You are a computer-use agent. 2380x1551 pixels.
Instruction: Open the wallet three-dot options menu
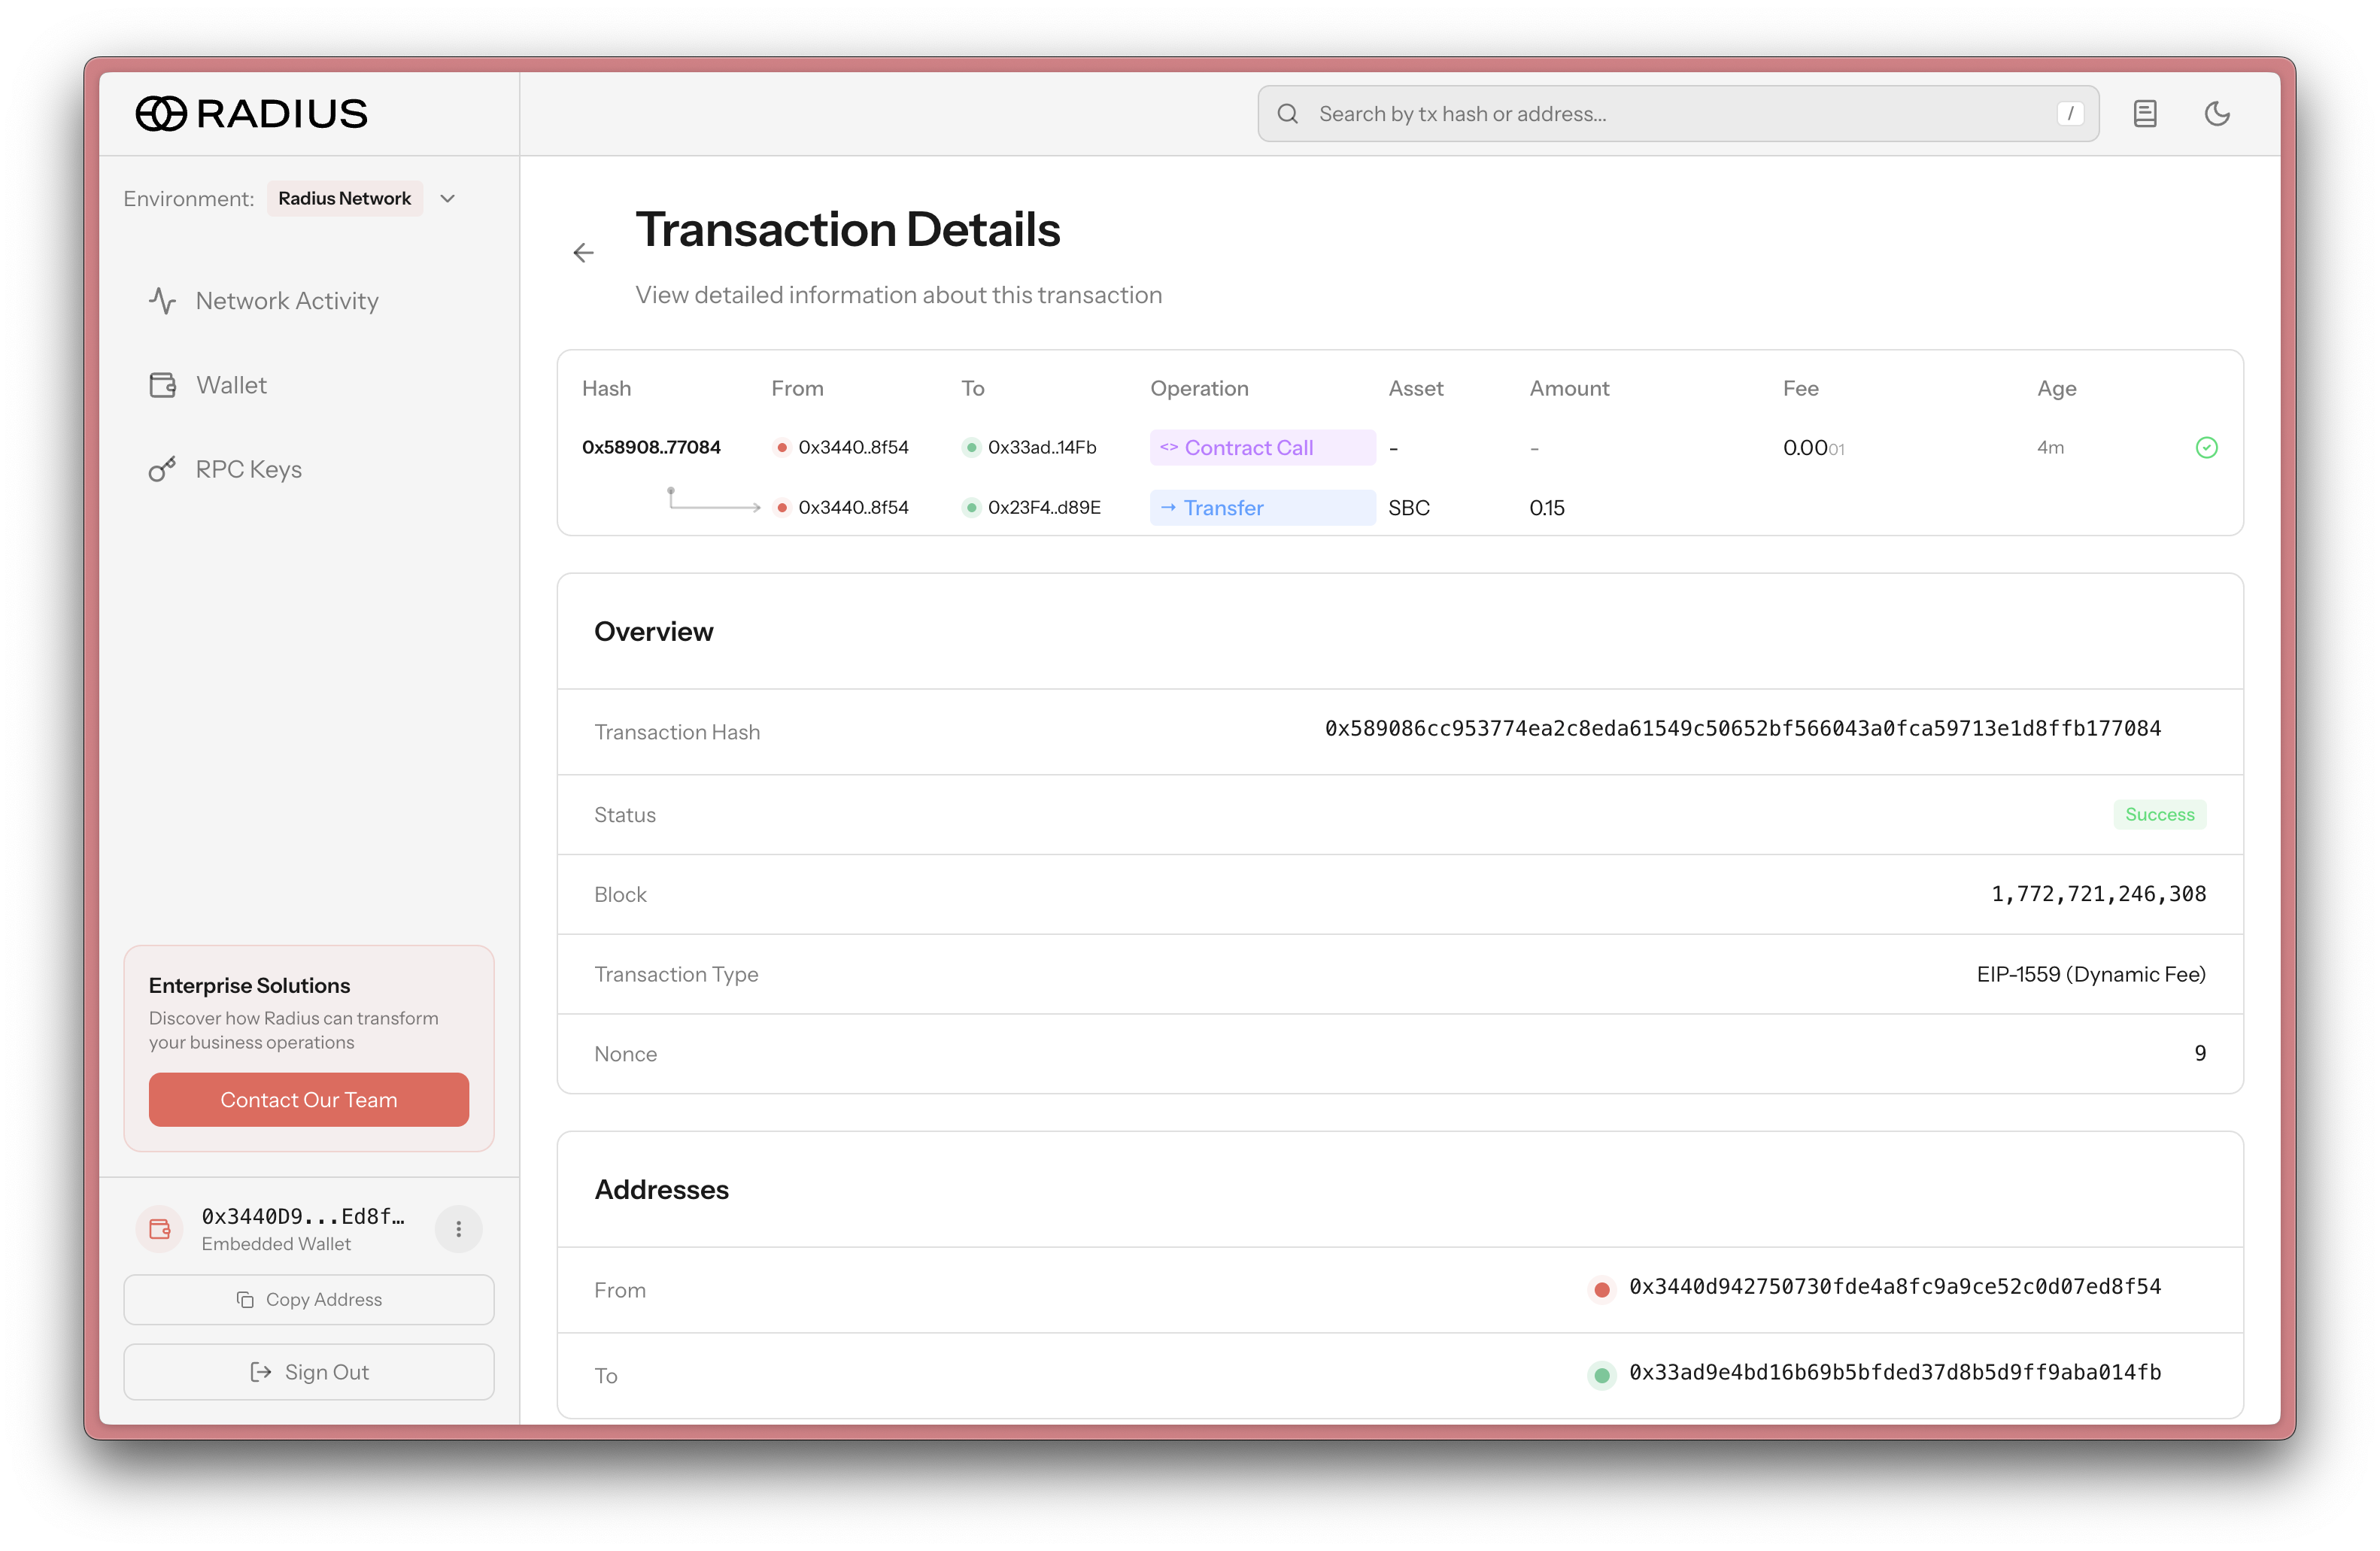[x=458, y=1229]
